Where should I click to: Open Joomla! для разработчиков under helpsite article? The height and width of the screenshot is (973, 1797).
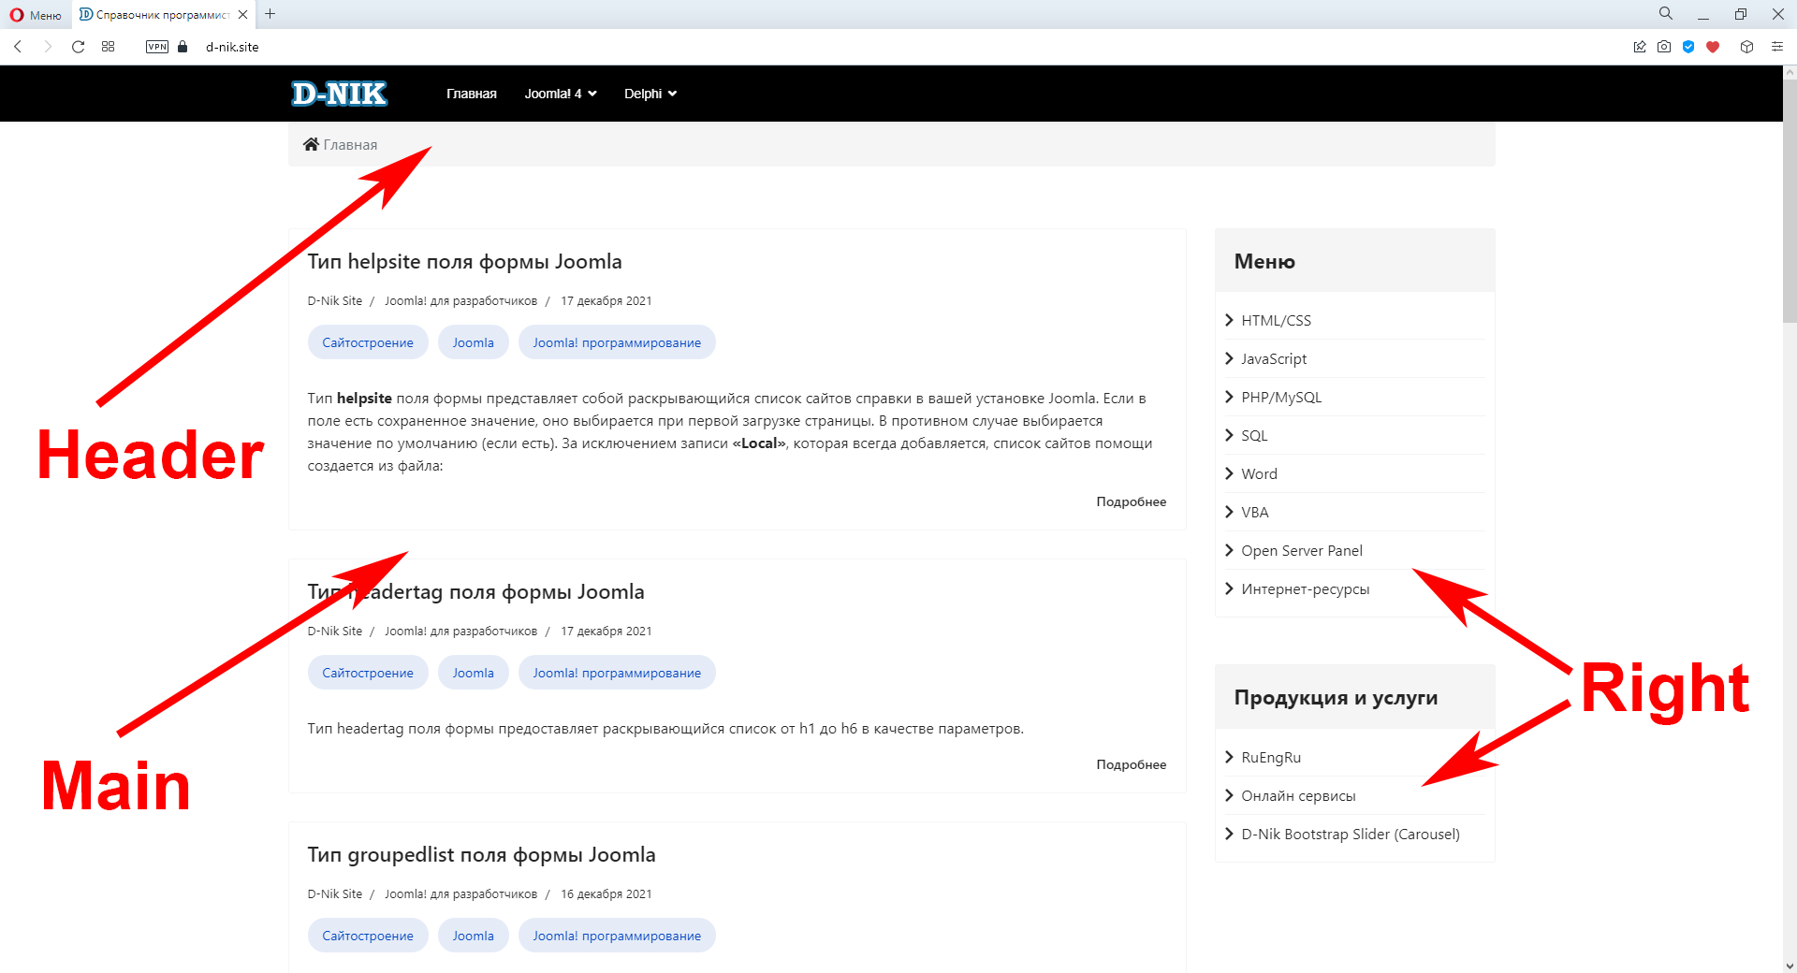click(460, 301)
